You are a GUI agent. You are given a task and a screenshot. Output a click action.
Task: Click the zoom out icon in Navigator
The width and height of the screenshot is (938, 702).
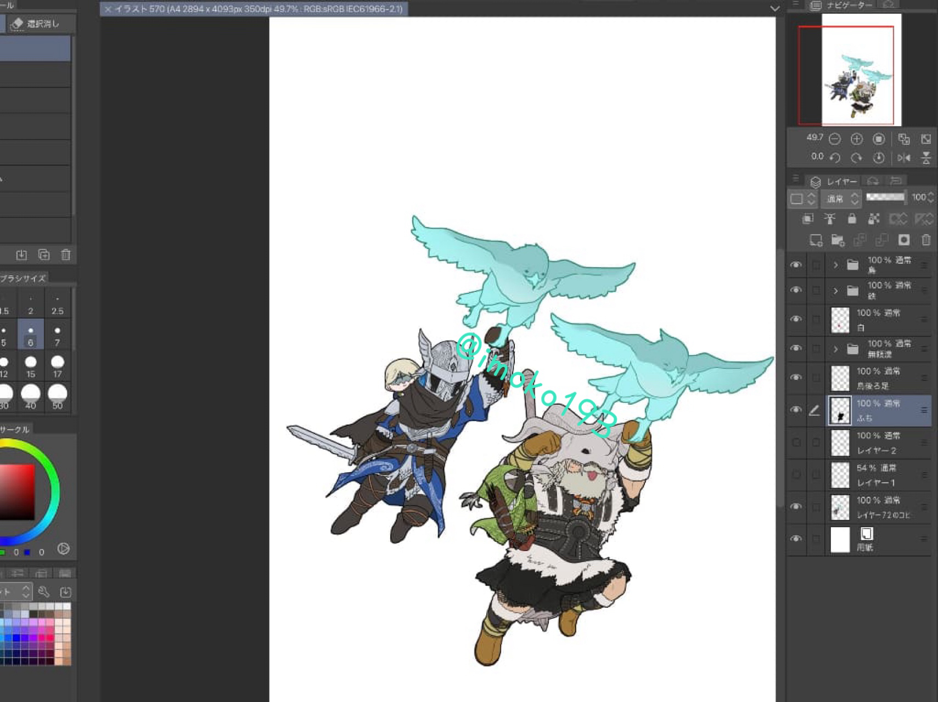835,139
